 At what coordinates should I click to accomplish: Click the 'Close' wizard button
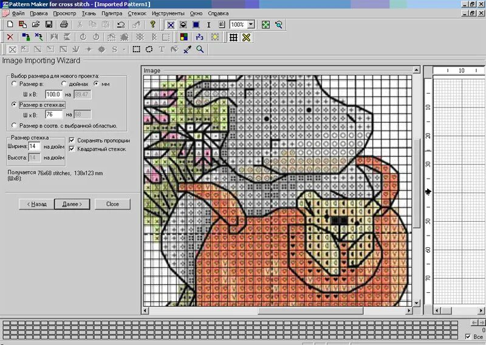[112, 204]
